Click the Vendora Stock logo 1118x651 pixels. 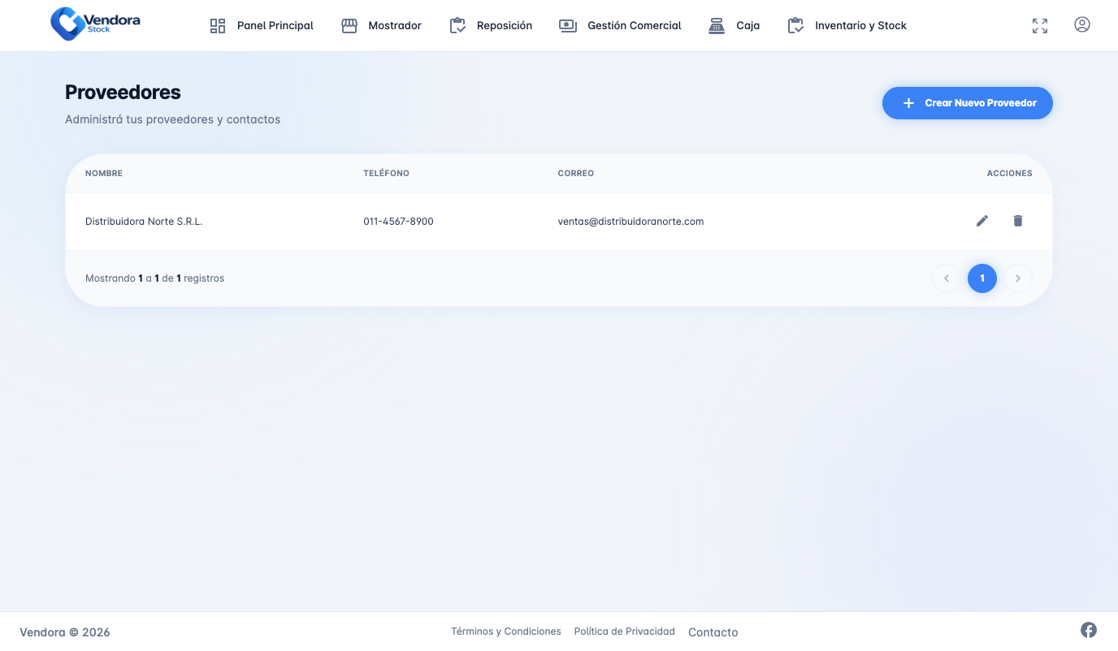[x=95, y=24]
